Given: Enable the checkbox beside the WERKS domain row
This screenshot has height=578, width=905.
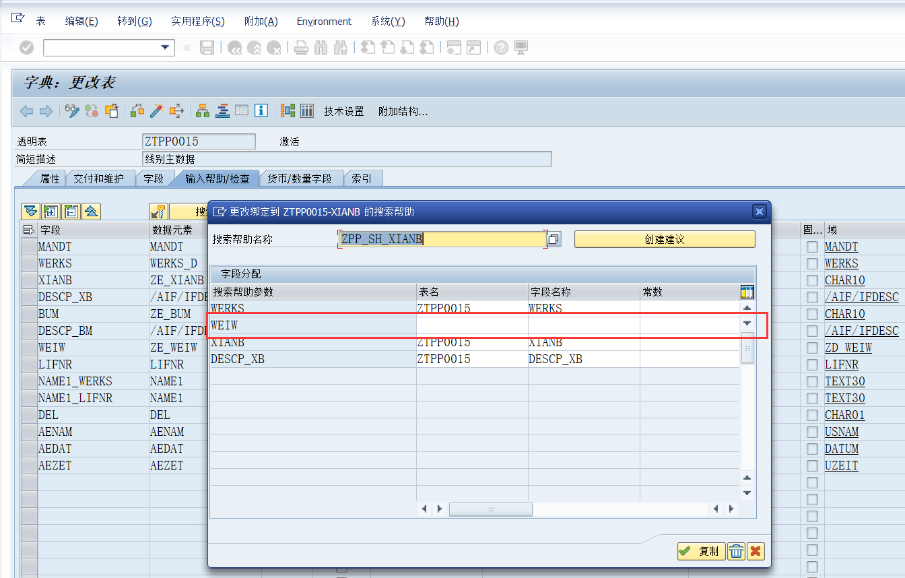Looking at the screenshot, I should pyautogui.click(x=812, y=263).
